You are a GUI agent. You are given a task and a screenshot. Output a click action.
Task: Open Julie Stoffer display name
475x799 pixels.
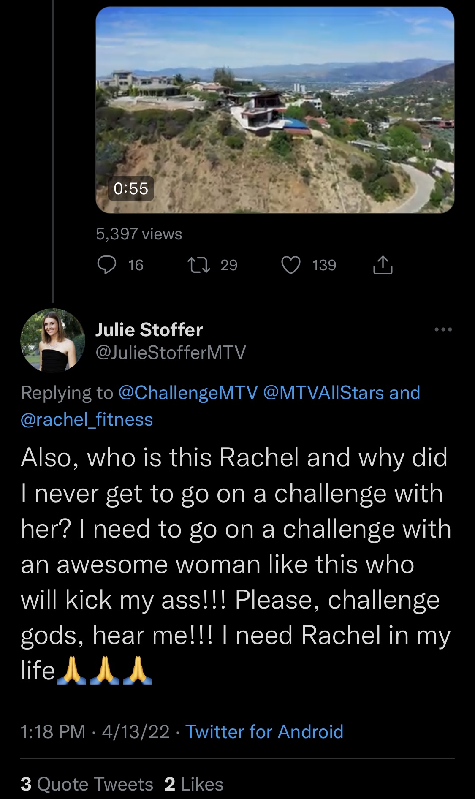point(149,330)
